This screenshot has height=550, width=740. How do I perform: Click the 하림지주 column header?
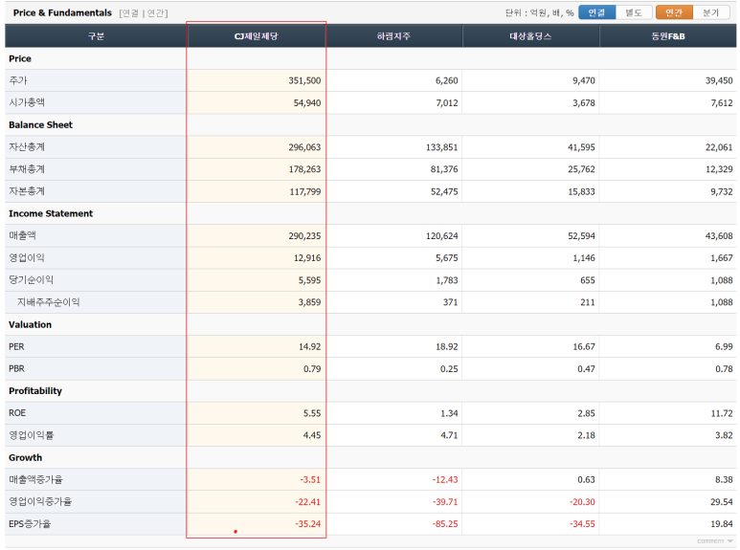393,36
